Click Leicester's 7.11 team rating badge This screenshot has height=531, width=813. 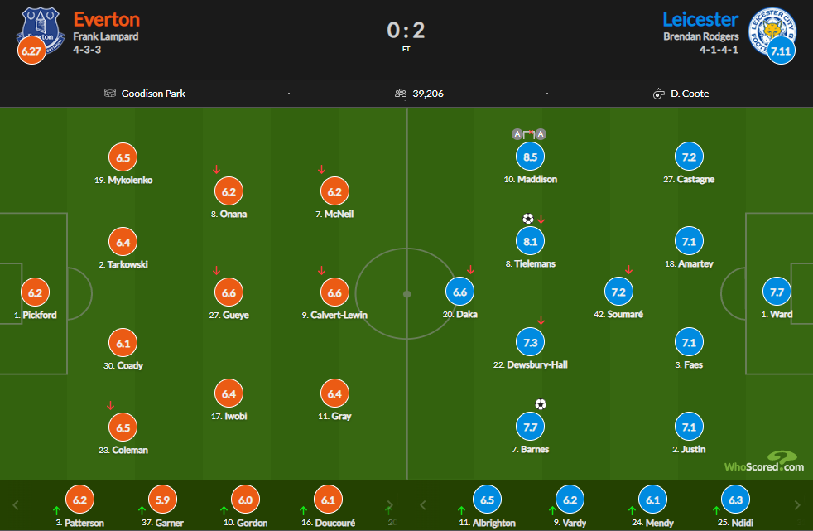(780, 51)
